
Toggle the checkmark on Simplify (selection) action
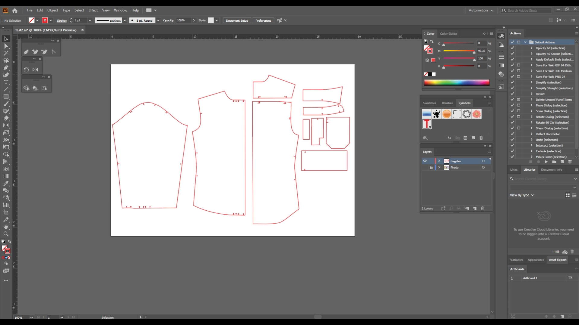512,82
